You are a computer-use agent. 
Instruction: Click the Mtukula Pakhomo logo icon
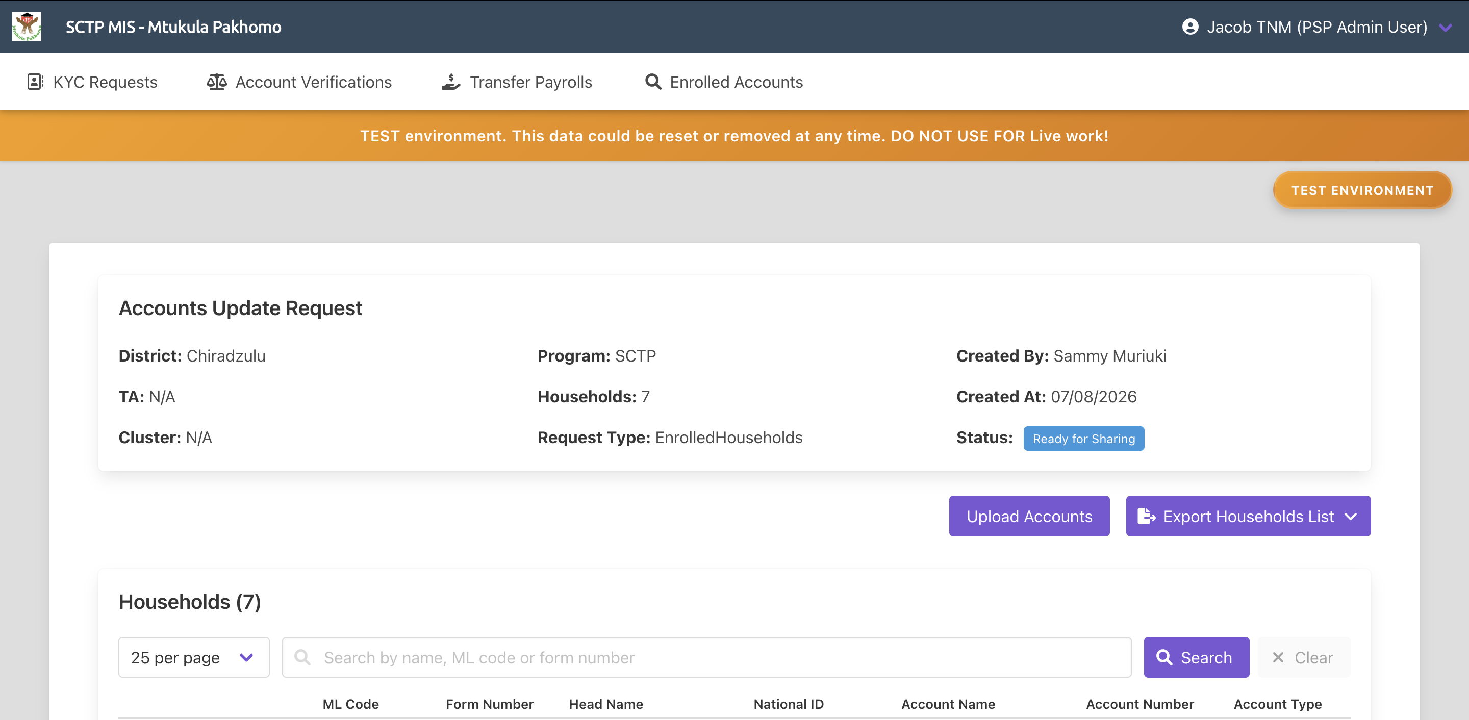coord(27,27)
